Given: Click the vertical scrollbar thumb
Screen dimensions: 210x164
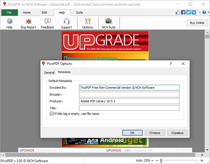Looking at the screenshot, I should pyautogui.click(x=207, y=36).
